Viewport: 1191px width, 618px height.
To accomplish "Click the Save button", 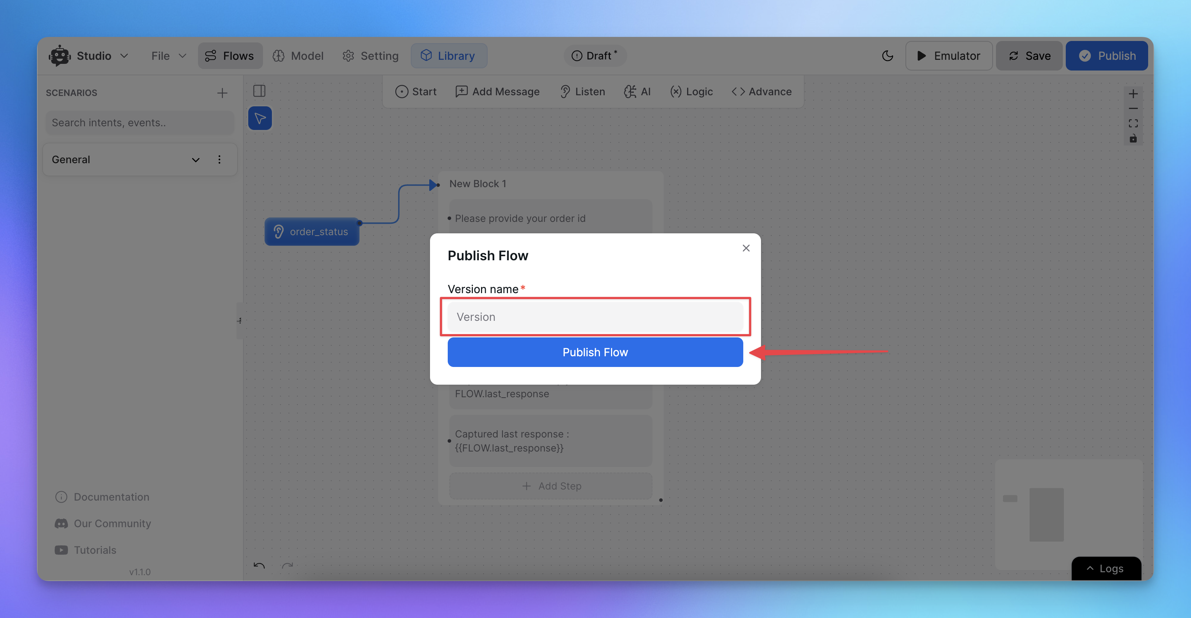I will click(1029, 56).
